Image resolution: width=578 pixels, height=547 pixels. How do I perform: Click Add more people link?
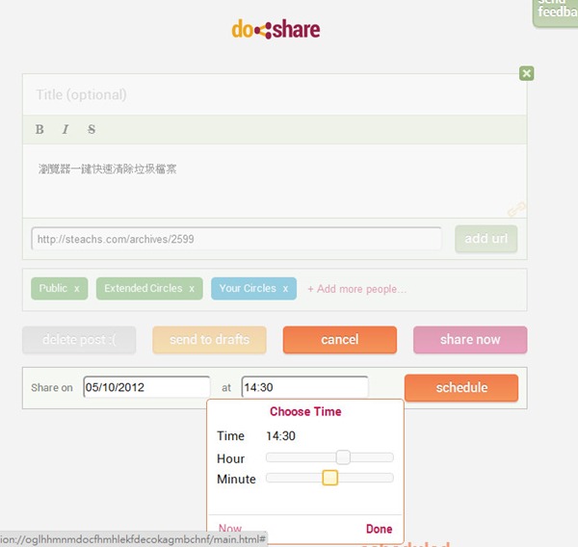(356, 289)
